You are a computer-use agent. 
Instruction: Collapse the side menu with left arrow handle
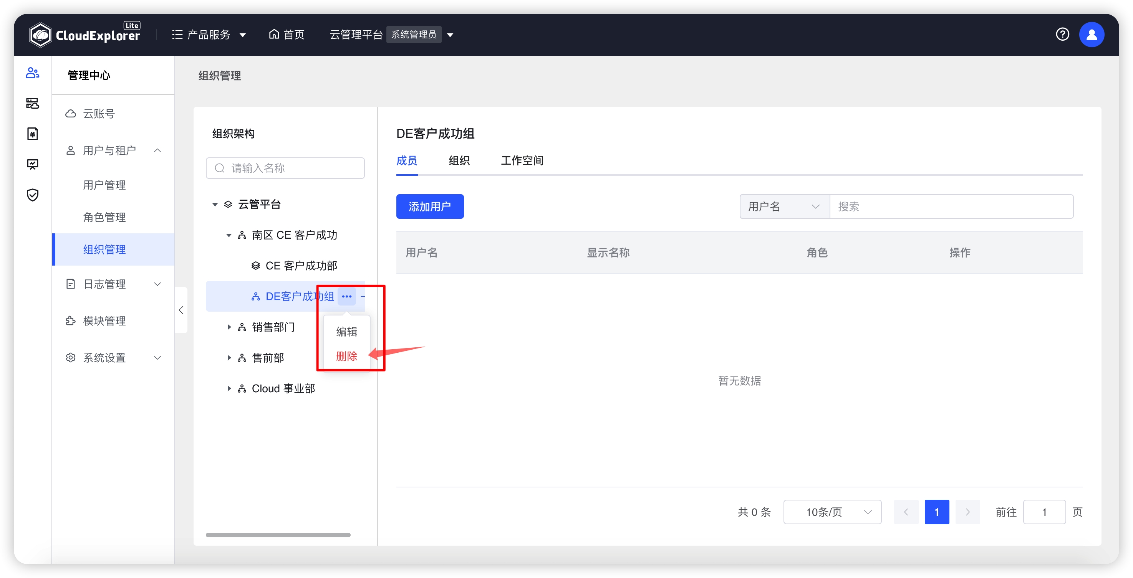pos(181,310)
